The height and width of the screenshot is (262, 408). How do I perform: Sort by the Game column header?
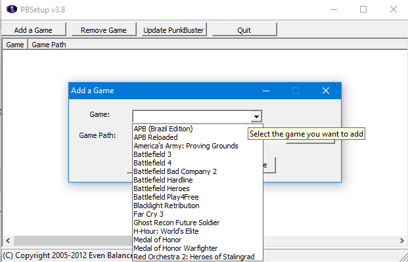[15, 45]
